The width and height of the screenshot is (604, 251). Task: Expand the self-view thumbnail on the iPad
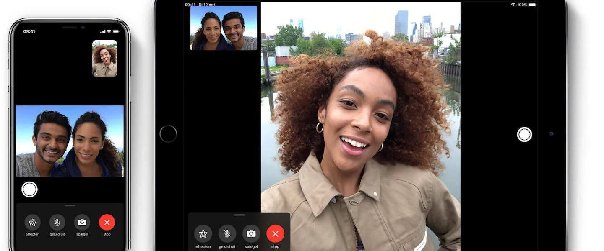(224, 28)
